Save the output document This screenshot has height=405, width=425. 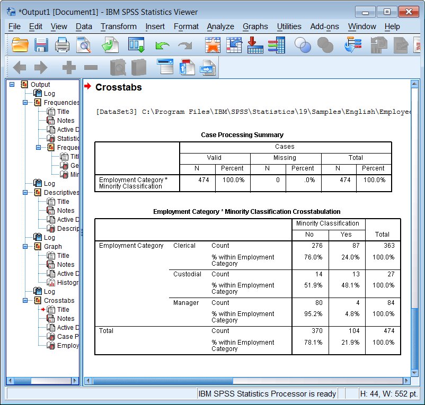[41, 45]
